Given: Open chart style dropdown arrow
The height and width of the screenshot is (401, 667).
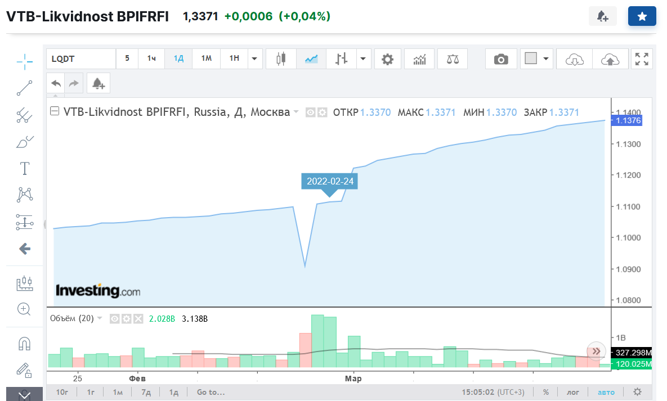Looking at the screenshot, I should (363, 58).
